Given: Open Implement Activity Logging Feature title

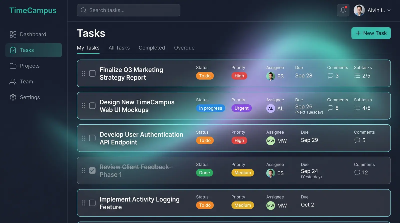Looking at the screenshot, I should tap(139, 203).
